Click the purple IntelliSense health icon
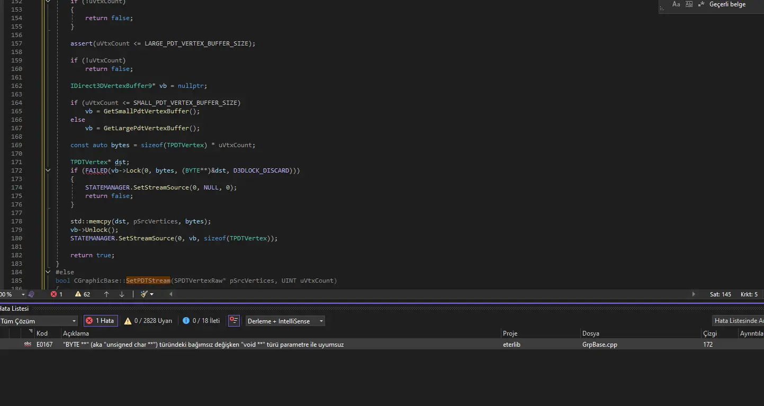The width and height of the screenshot is (764, 406). point(32,294)
